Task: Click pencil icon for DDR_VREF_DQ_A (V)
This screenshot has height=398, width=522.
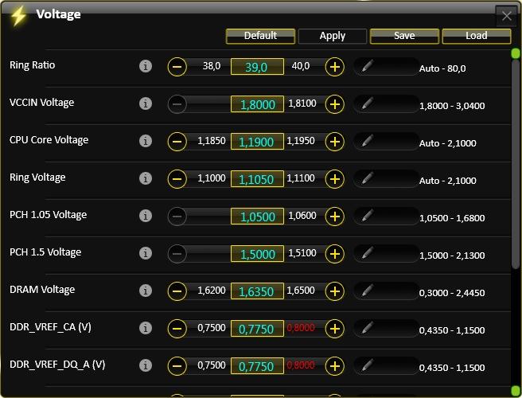Action: click(367, 365)
